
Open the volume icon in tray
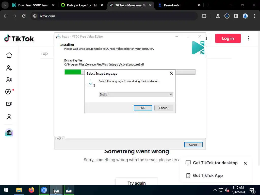tap(227, 190)
